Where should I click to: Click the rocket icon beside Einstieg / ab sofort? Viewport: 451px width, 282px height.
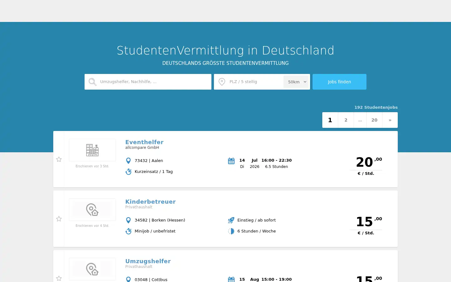(231, 220)
